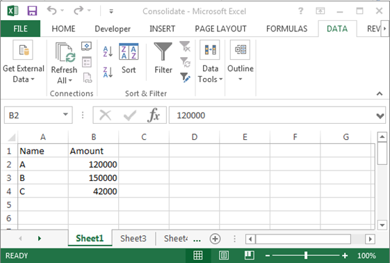
Task: Switch to the Developer tab
Action: [113, 29]
